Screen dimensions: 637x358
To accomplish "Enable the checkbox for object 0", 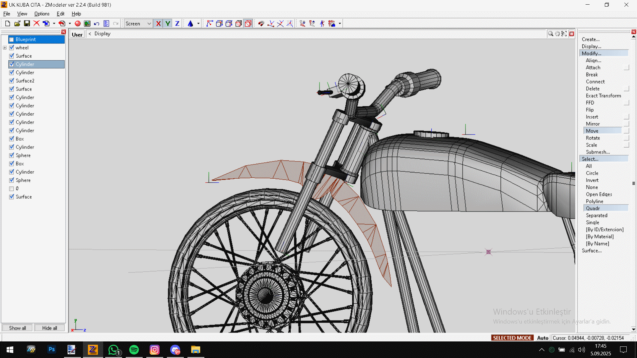I will (12, 189).
